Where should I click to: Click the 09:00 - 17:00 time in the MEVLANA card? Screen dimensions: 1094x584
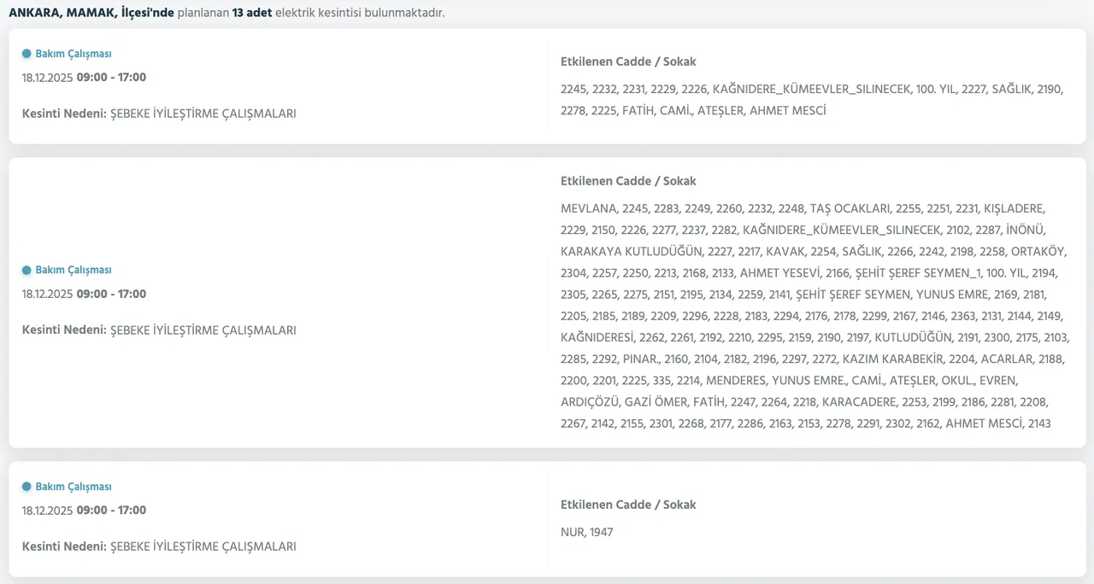coord(111,295)
